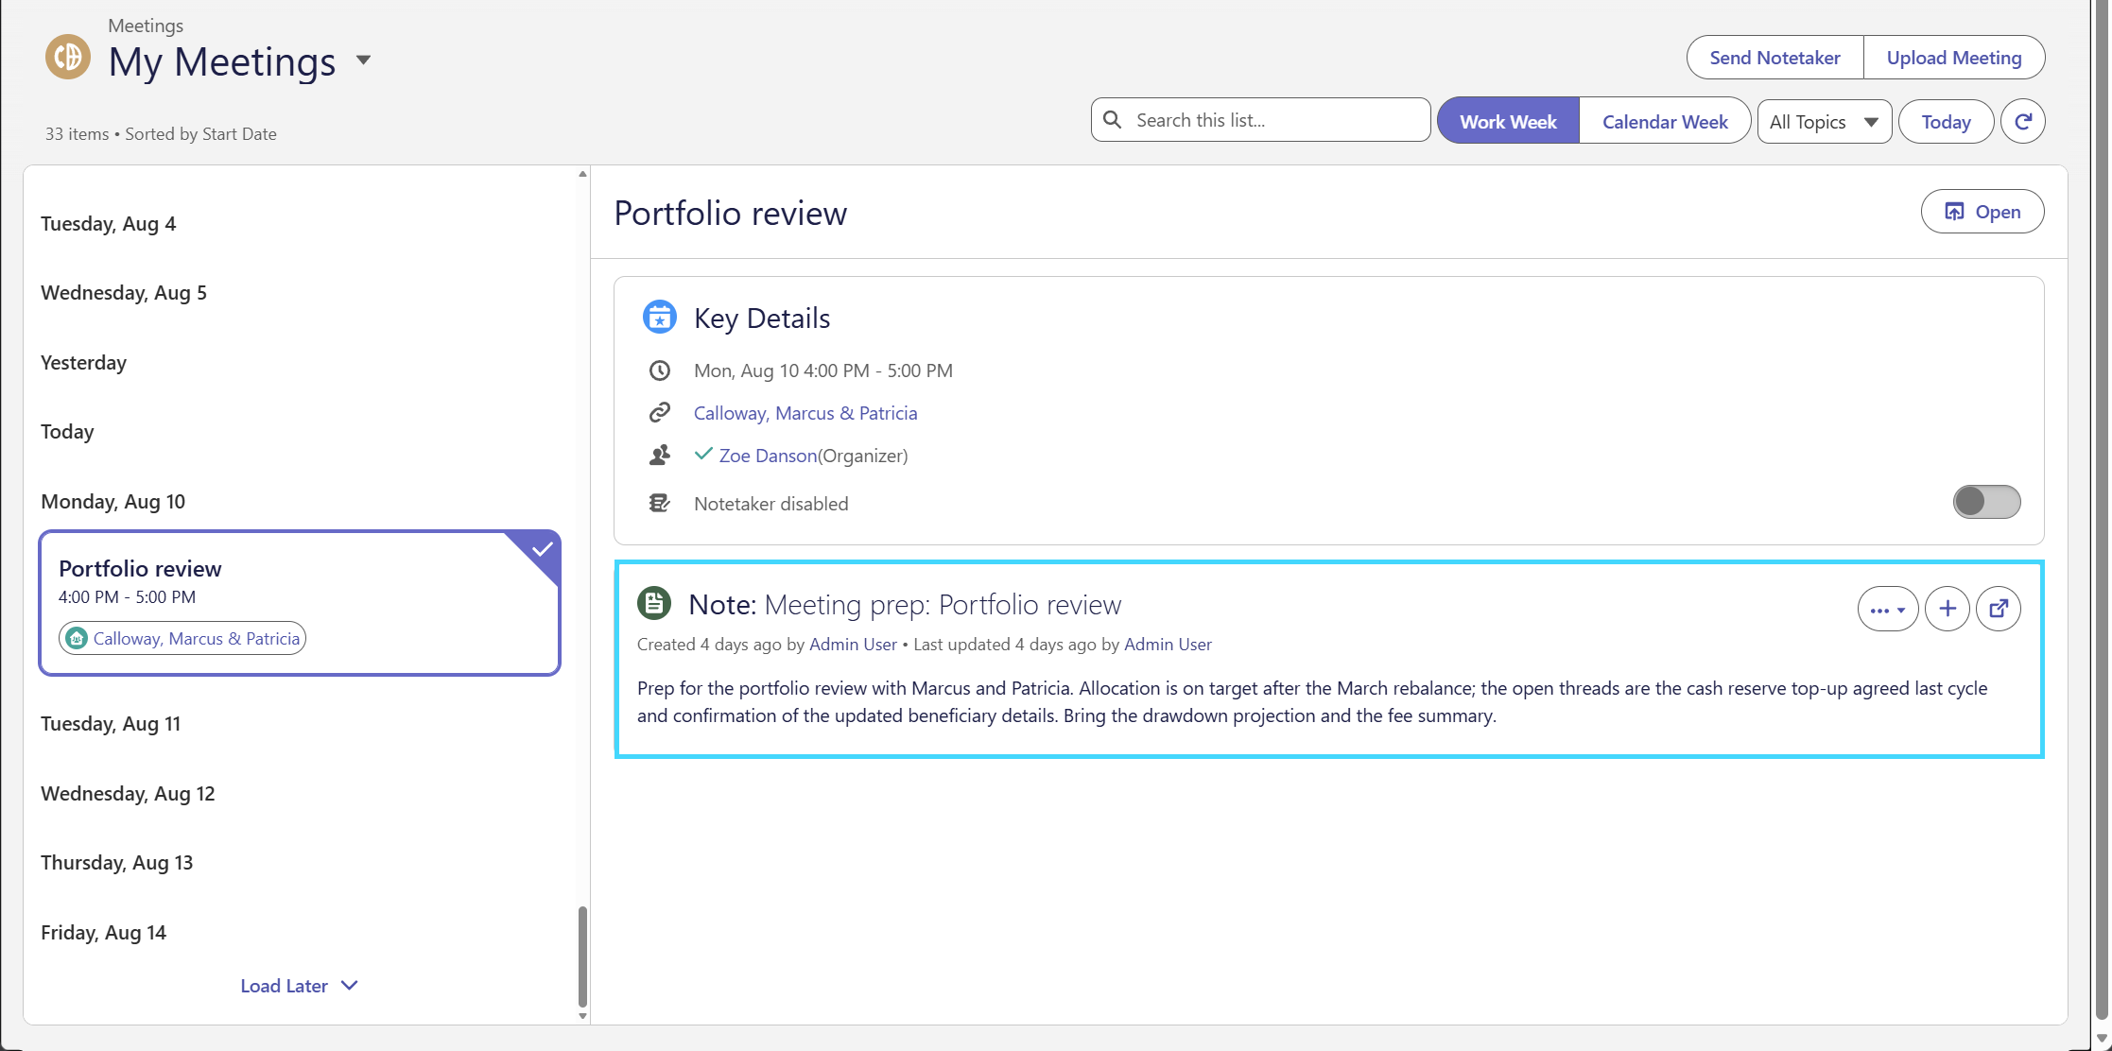Toggle the Notetaker switch on
This screenshot has height=1051, width=2112.
pos(1987,502)
